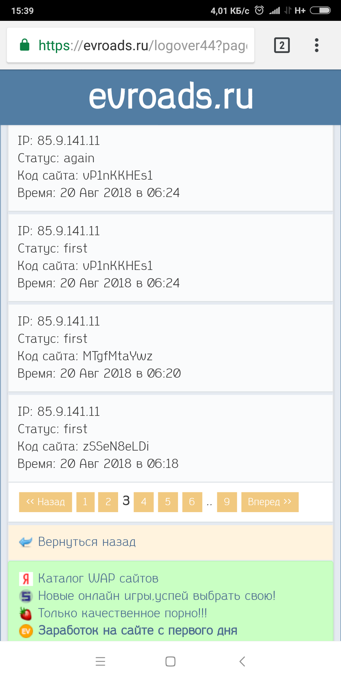The image size is (341, 682).
Task: Open the browser tab switcher
Action: click(282, 45)
